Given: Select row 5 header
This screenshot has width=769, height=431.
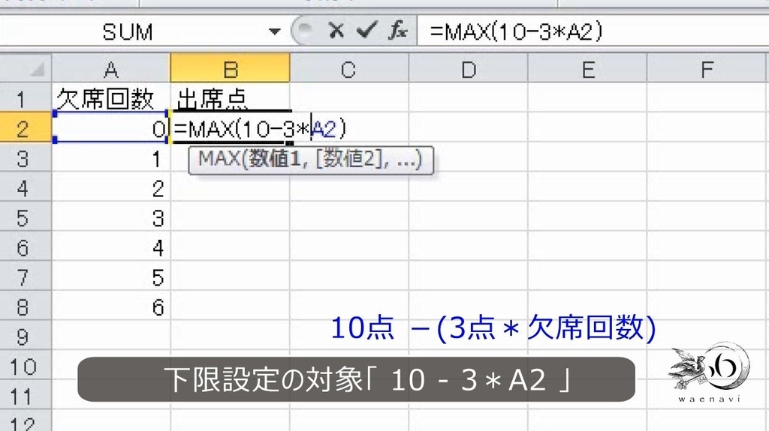Looking at the screenshot, I should coord(26,217).
